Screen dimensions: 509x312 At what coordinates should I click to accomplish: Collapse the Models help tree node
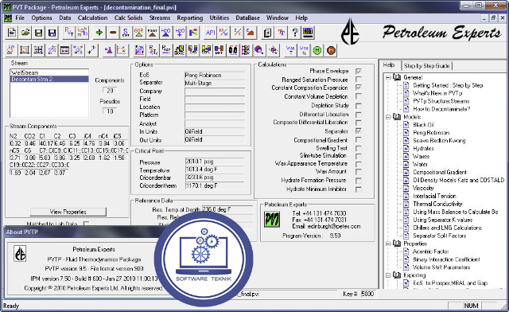click(388, 117)
